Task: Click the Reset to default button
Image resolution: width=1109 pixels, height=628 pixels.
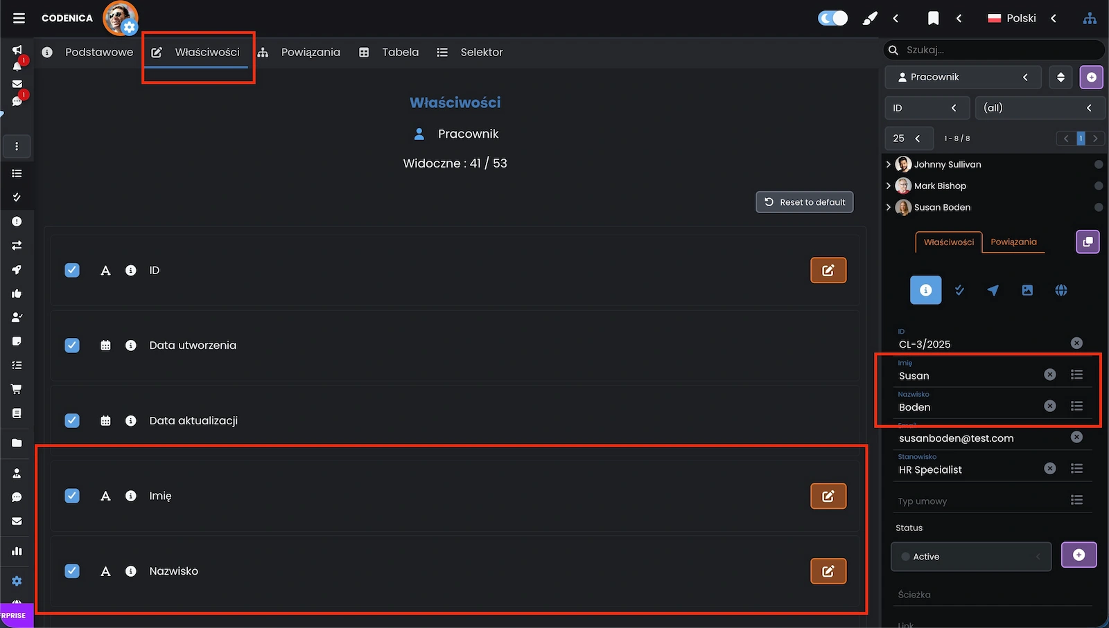Action: click(x=804, y=202)
